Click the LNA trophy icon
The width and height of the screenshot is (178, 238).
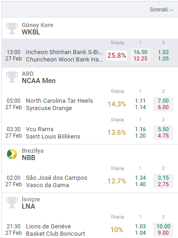point(12,203)
